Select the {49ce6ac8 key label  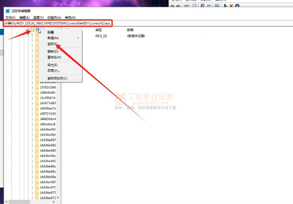click(x=48, y=124)
